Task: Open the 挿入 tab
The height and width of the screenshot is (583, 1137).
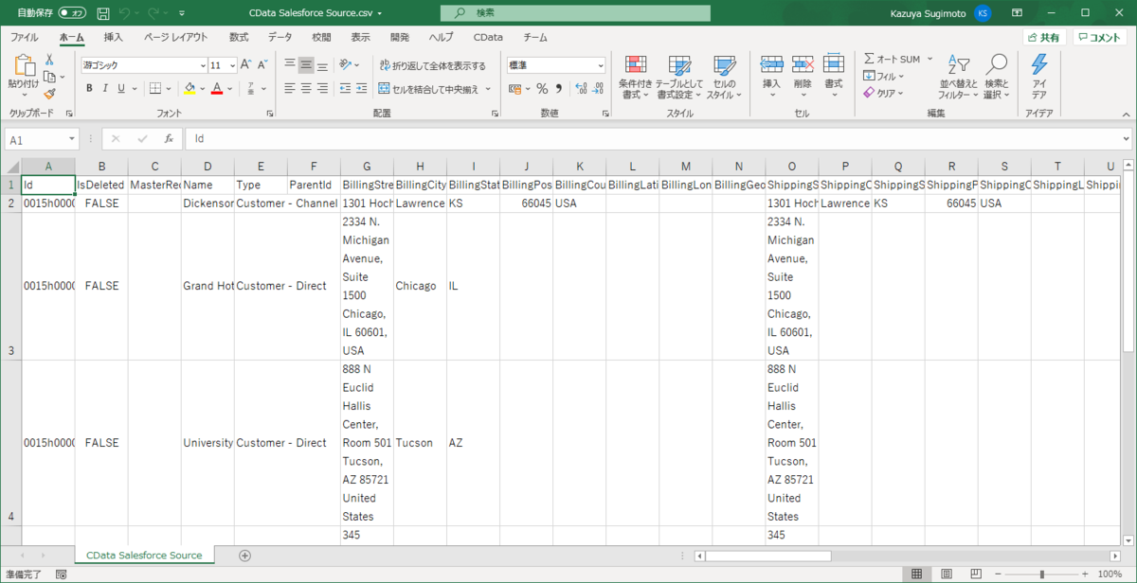Action: [114, 37]
